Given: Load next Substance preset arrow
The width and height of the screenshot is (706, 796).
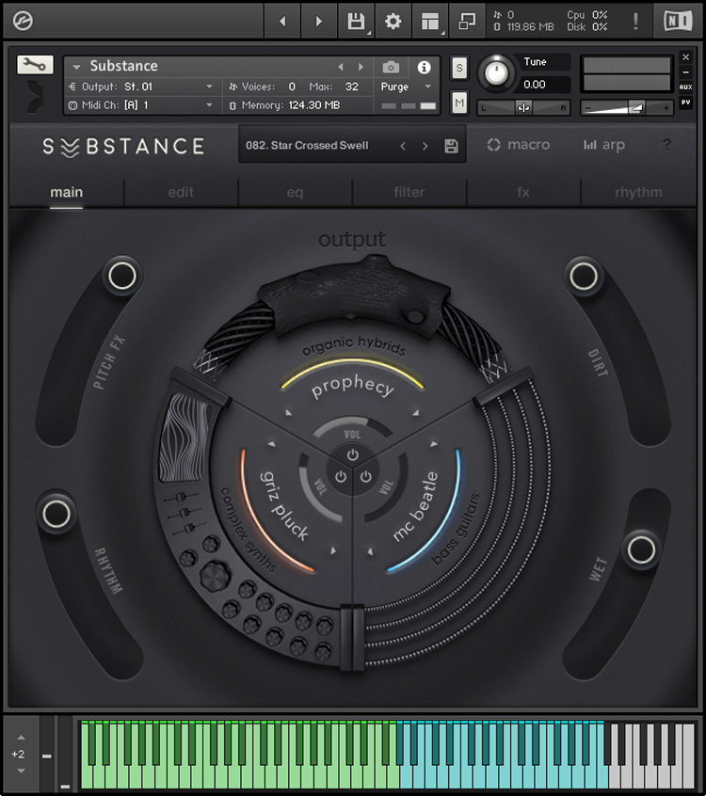Looking at the screenshot, I should coord(425,146).
